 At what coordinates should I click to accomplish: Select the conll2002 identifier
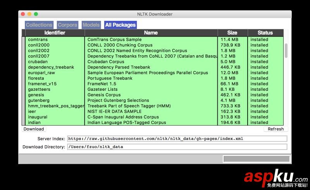39,51
